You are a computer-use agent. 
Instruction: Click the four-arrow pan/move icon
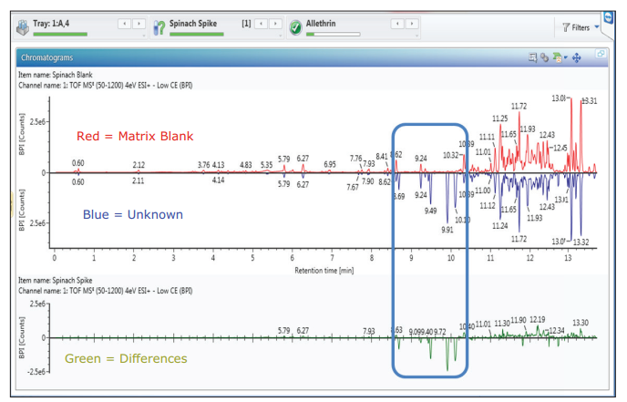tap(577, 58)
